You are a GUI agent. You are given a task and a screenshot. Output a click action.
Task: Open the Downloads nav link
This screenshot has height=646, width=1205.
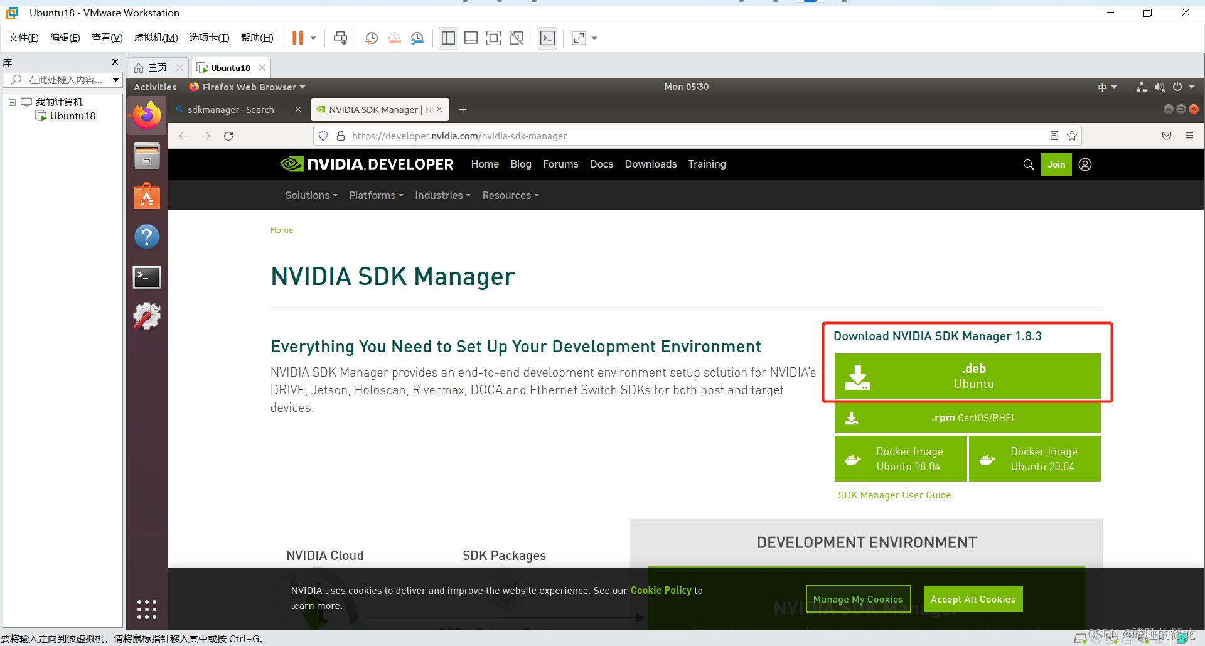tap(651, 164)
